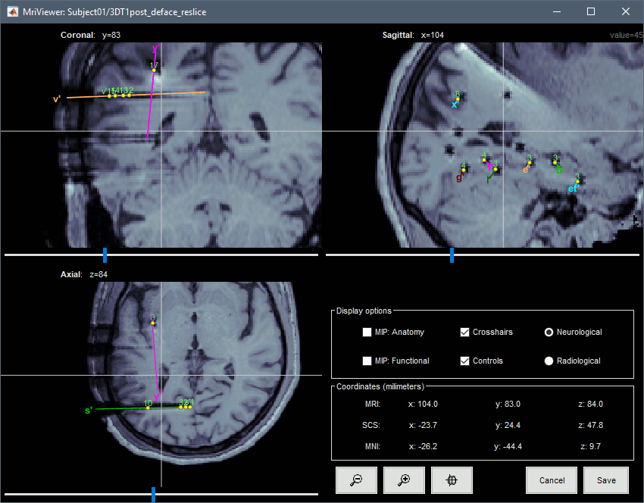Click electrode contact 17 in coronal view
644x503 pixels.
154,70
